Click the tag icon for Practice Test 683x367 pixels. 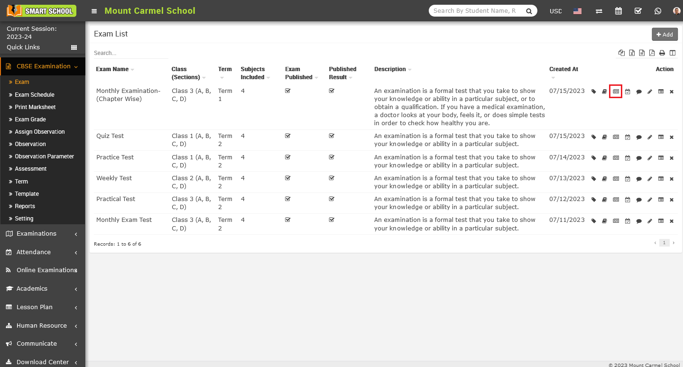[x=593, y=158]
